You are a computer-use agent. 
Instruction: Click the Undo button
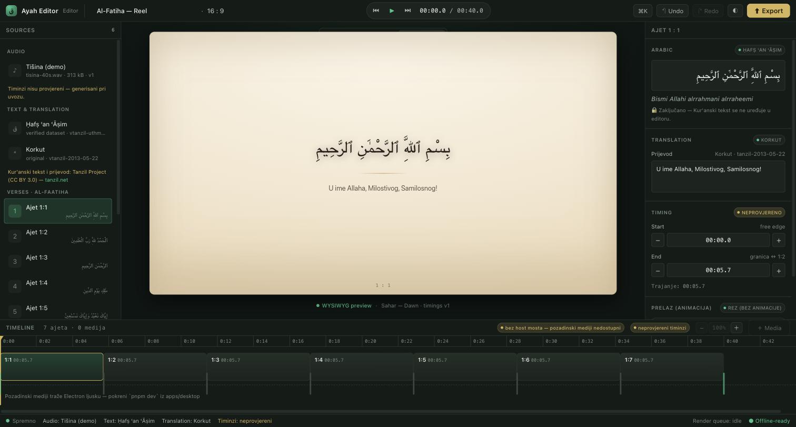pyautogui.click(x=672, y=11)
